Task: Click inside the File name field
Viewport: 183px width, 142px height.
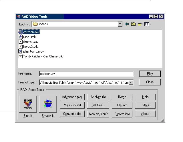Action: (86, 74)
